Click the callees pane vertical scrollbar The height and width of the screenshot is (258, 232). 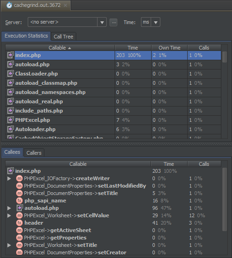pos(225,200)
